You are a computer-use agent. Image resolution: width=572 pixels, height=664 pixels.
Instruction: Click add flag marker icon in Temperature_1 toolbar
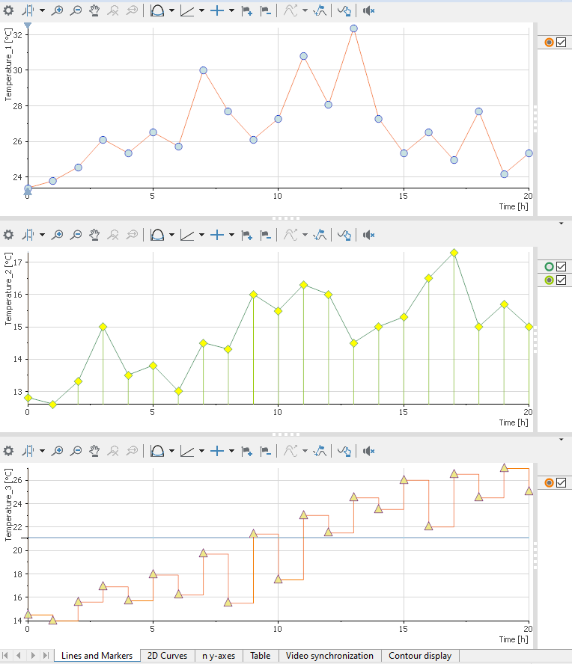pyautogui.click(x=246, y=11)
